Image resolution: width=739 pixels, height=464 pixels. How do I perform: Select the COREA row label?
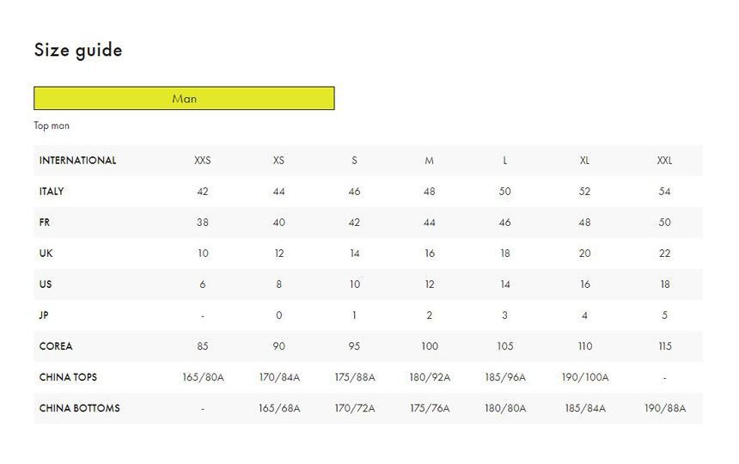[x=56, y=346]
